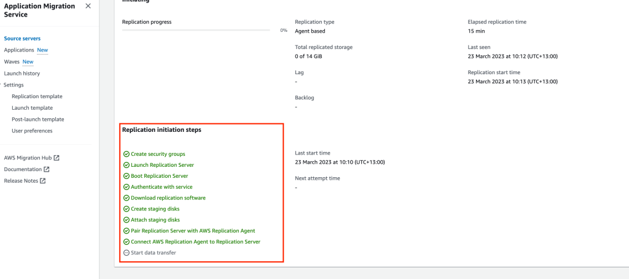
Task: Click external link icon next to Release Notes
Action: coord(42,181)
